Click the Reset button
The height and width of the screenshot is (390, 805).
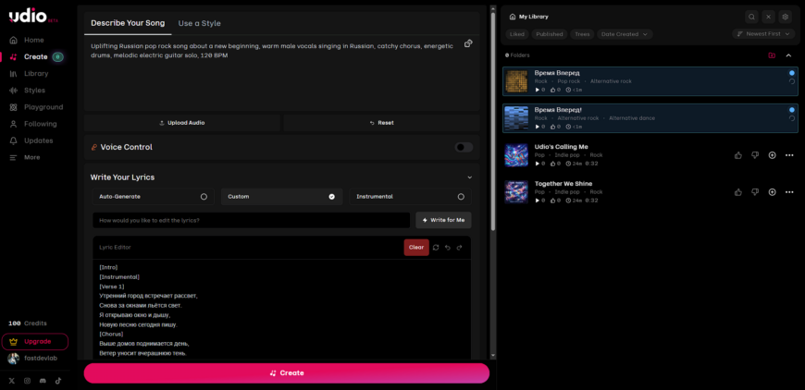pos(381,123)
